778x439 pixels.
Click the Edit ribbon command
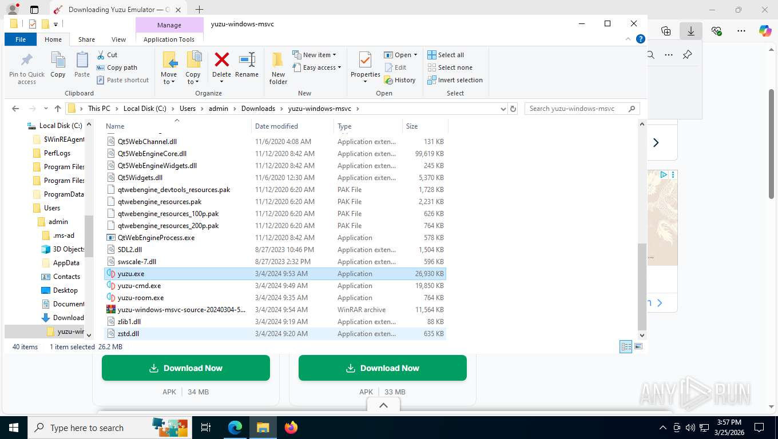pos(395,67)
